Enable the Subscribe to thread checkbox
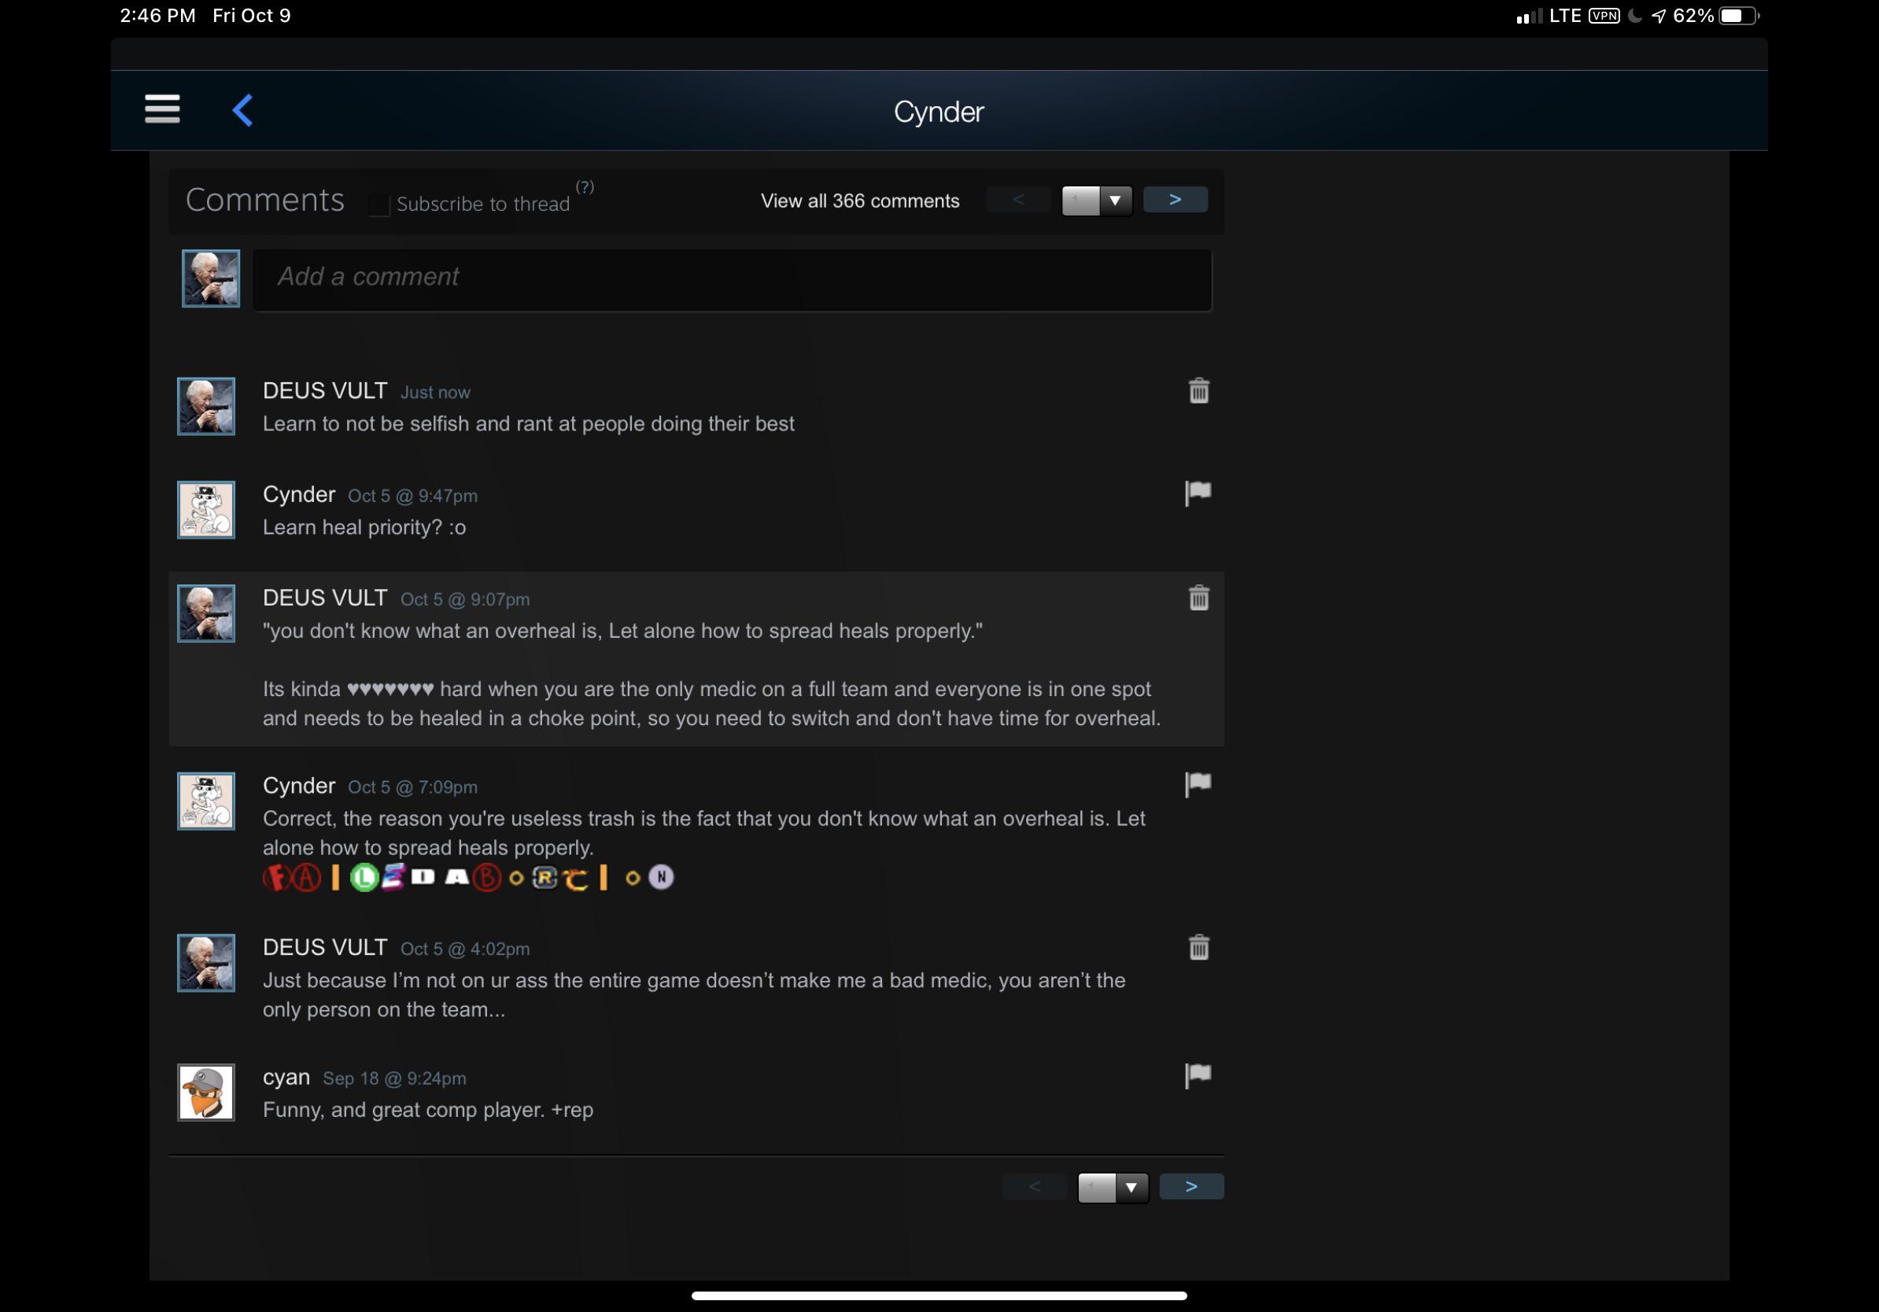 click(380, 205)
